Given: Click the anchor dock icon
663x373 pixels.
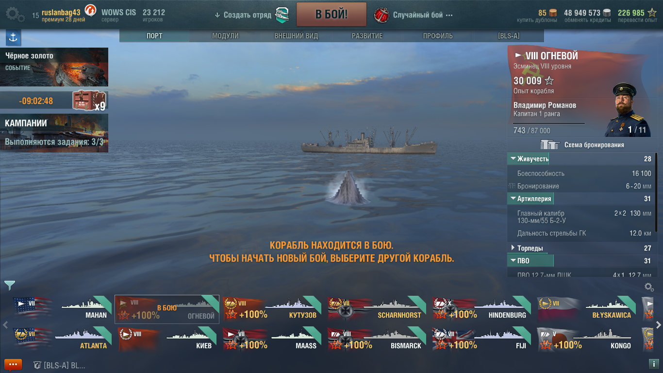Looking at the screenshot, I should pos(13,37).
